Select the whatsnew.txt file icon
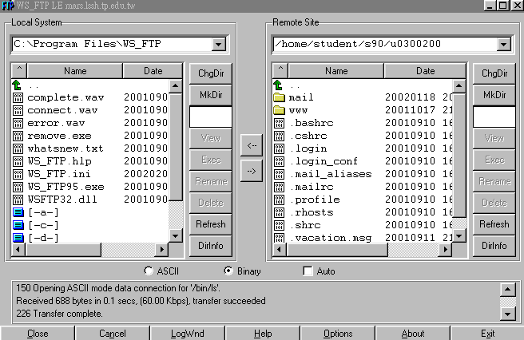Image resolution: width=524 pixels, height=340 pixels. tap(18, 148)
